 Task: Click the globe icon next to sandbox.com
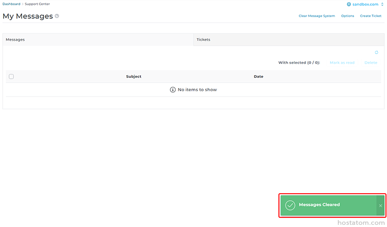pyautogui.click(x=349, y=4)
